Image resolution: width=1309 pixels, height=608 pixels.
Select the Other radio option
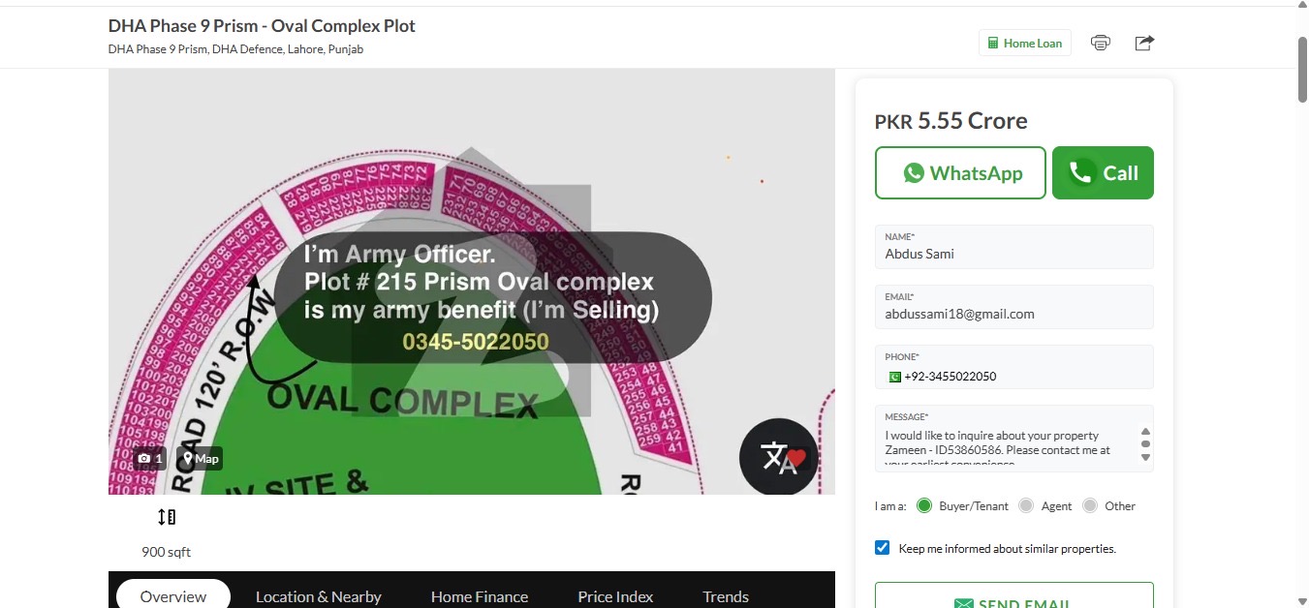click(1090, 505)
